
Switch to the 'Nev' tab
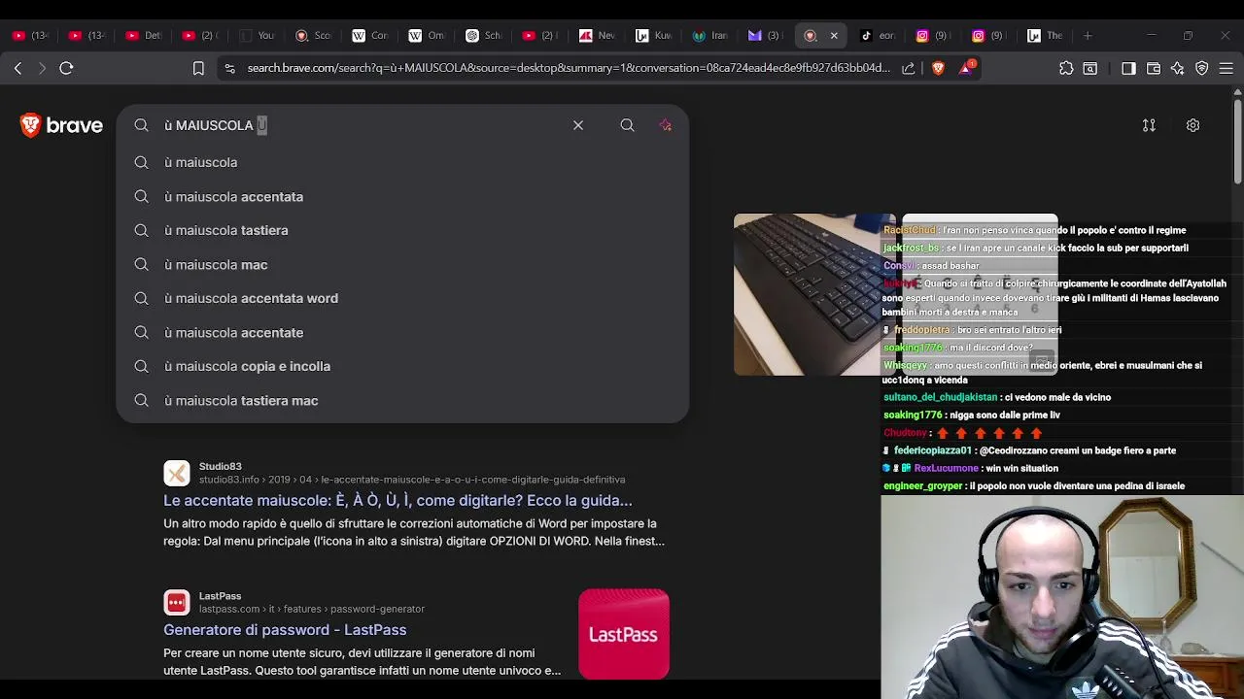pos(596,35)
